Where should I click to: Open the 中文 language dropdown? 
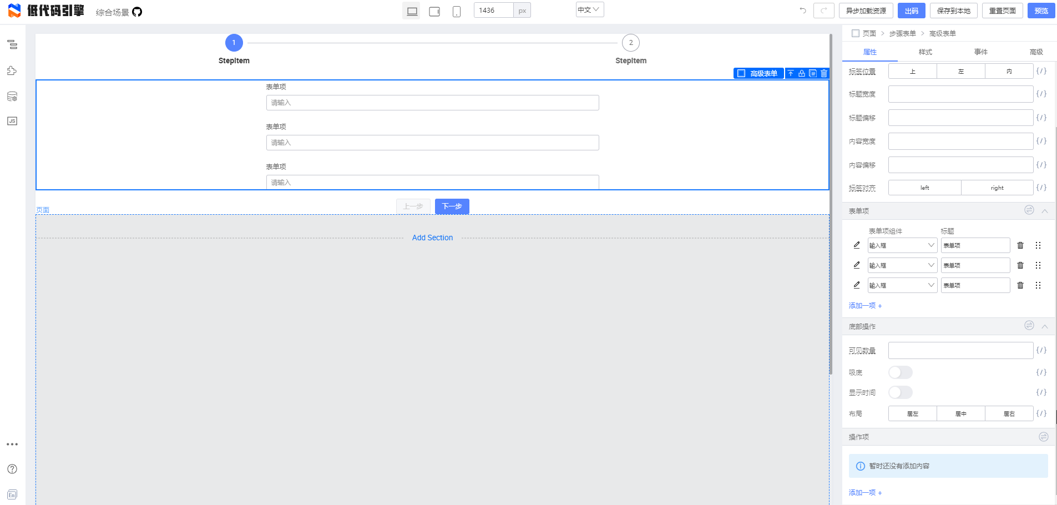(589, 9)
